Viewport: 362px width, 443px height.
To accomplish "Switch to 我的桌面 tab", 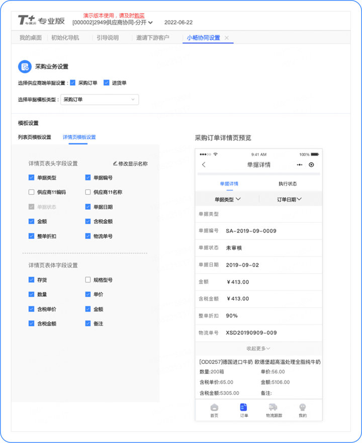I will pyautogui.click(x=31, y=38).
